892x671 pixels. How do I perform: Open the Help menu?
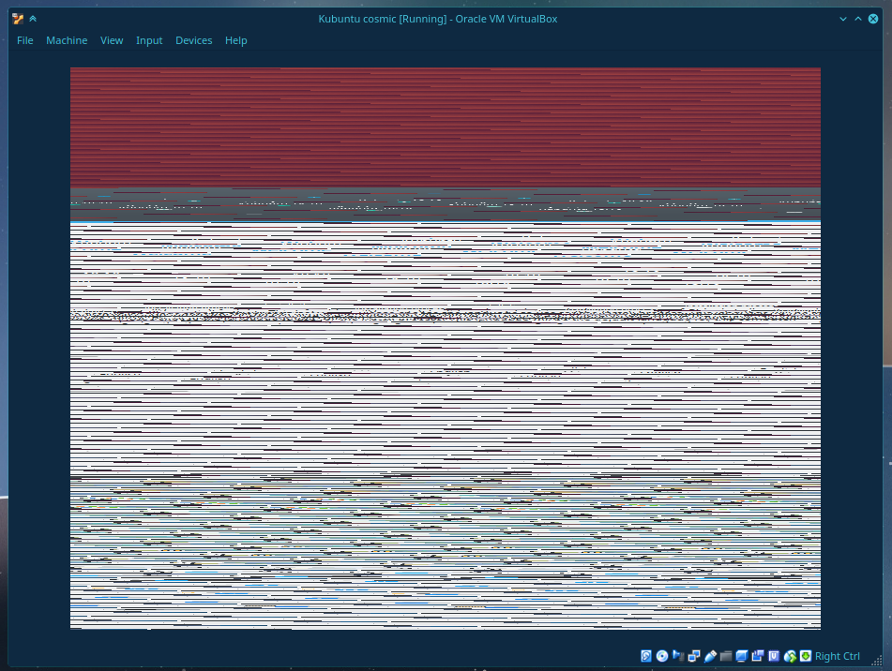(x=236, y=40)
